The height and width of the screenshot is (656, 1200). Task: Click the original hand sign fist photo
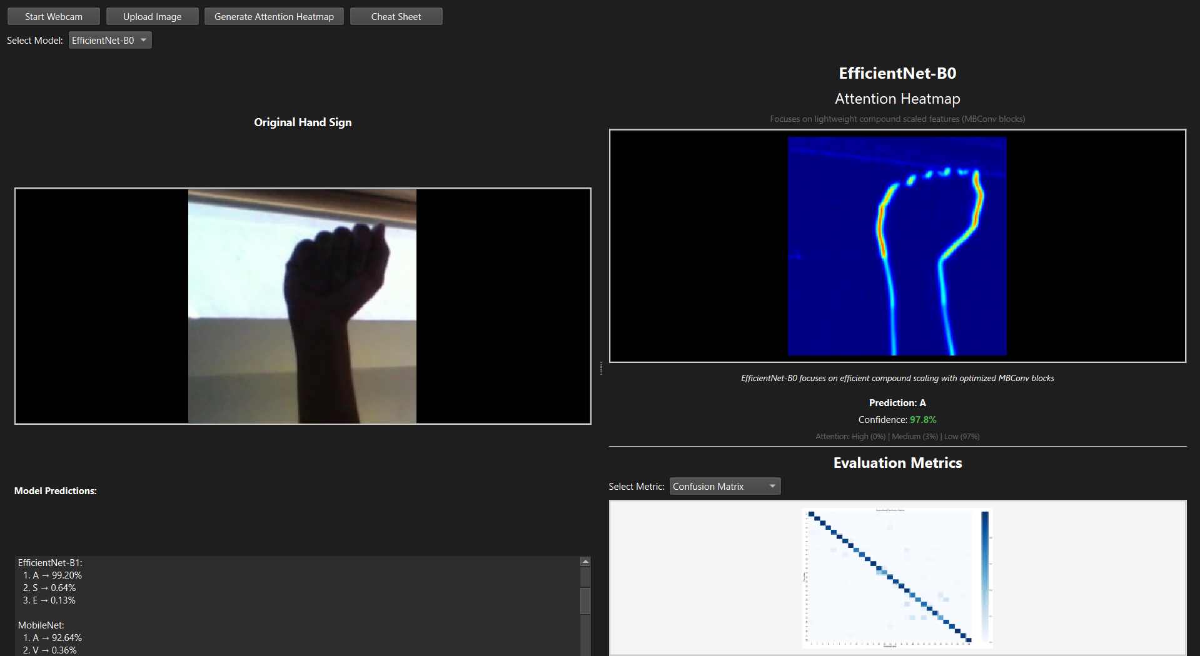(x=302, y=306)
